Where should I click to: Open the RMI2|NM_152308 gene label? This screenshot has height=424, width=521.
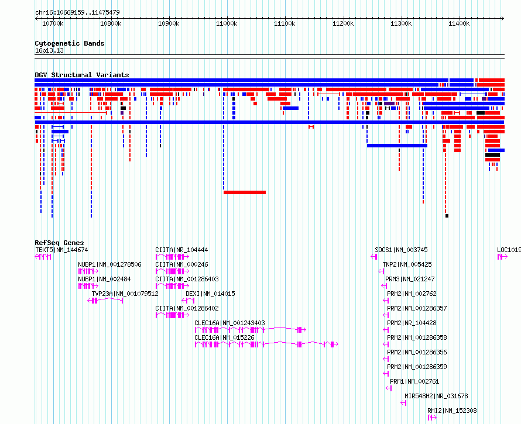[452, 411]
